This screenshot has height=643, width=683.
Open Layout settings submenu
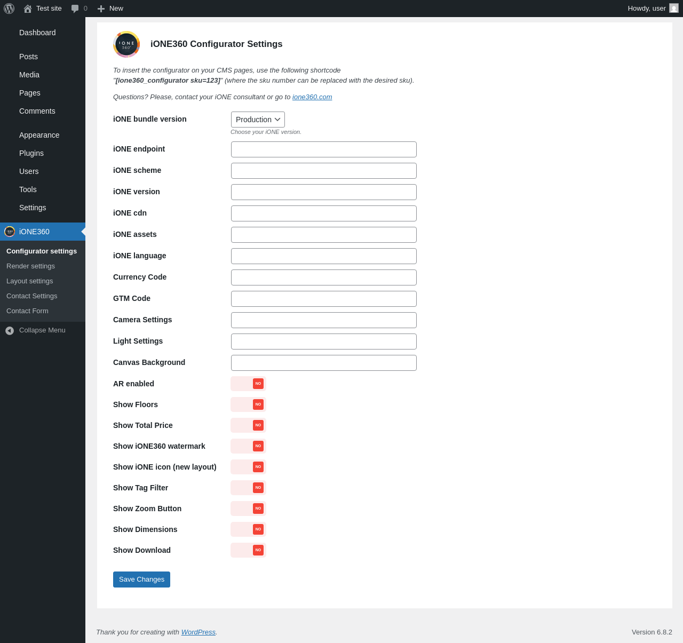click(30, 281)
